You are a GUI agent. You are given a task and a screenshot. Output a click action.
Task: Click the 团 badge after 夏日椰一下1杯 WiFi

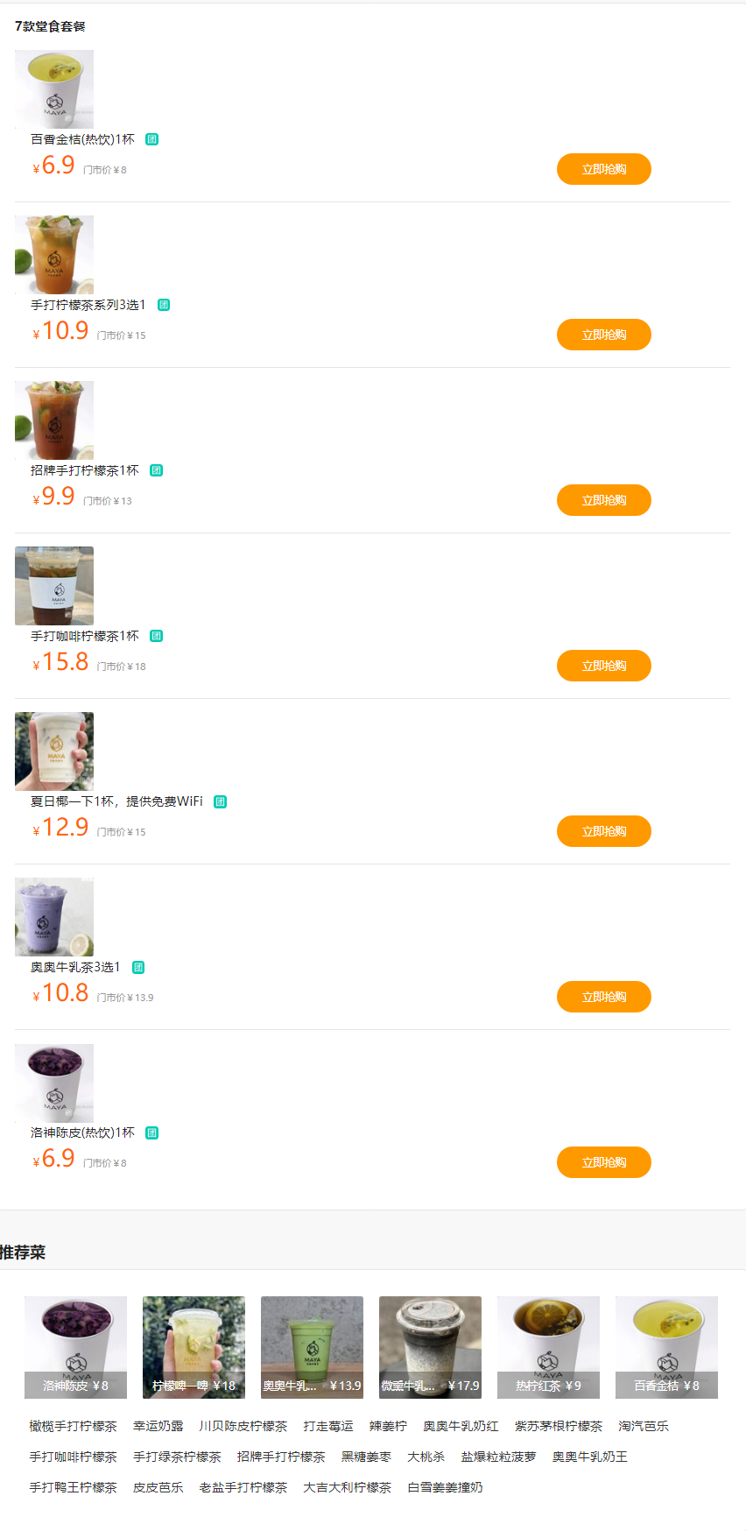pos(221,801)
